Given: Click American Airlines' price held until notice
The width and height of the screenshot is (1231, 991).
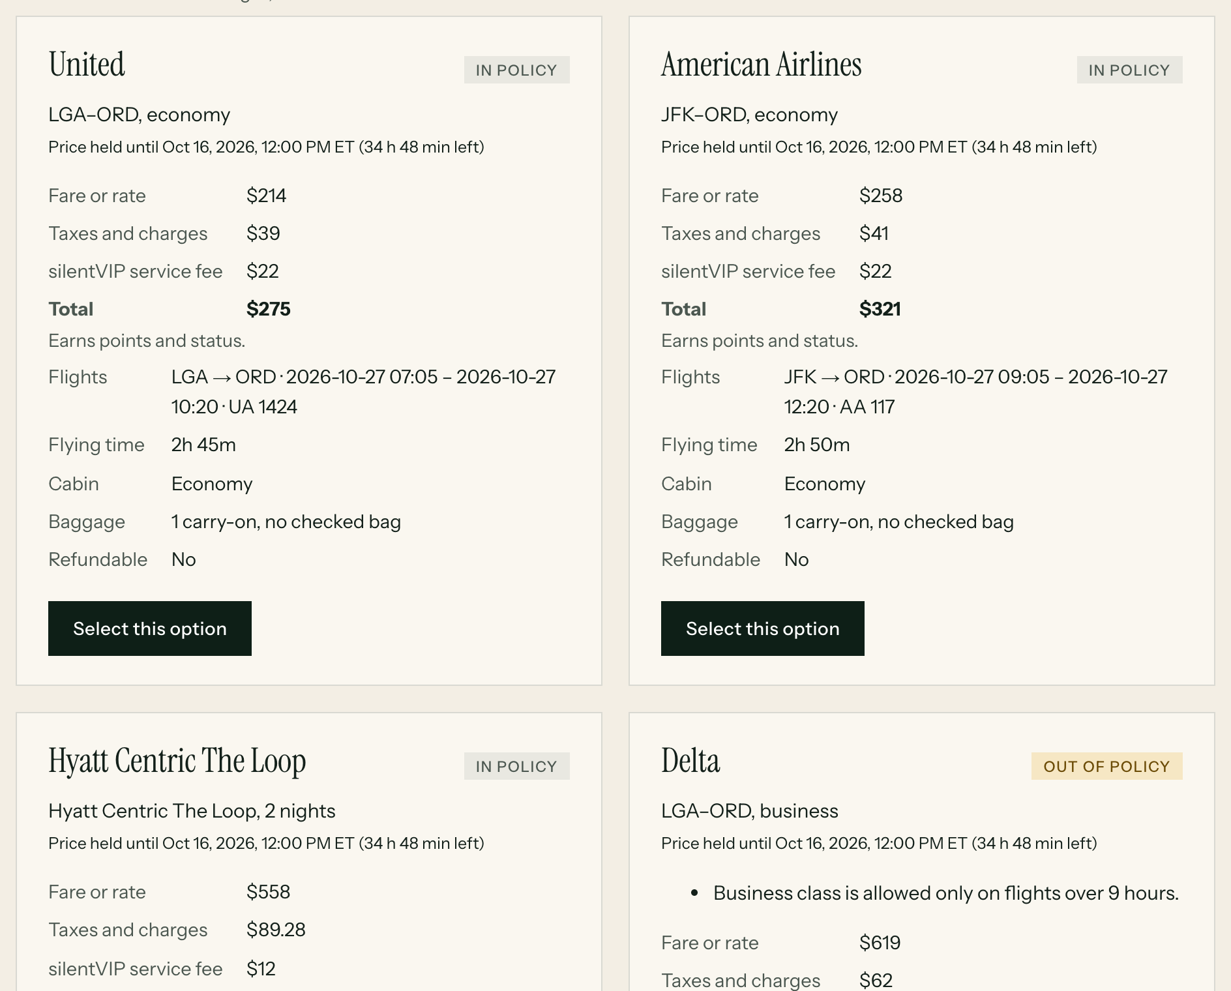Looking at the screenshot, I should [880, 147].
